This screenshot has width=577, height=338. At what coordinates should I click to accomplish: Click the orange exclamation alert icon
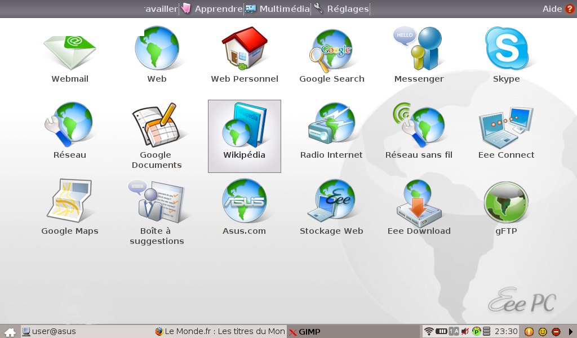(529, 331)
